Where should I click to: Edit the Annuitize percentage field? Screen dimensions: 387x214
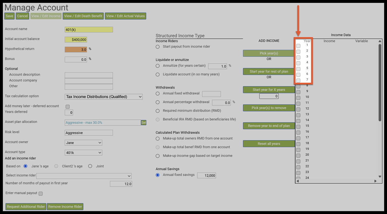[218, 66]
